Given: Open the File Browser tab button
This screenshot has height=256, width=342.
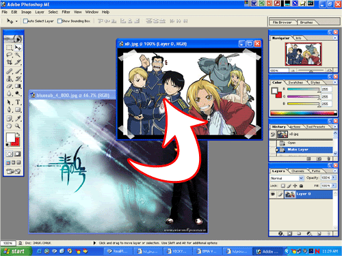Looking at the screenshot, I should click(282, 23).
